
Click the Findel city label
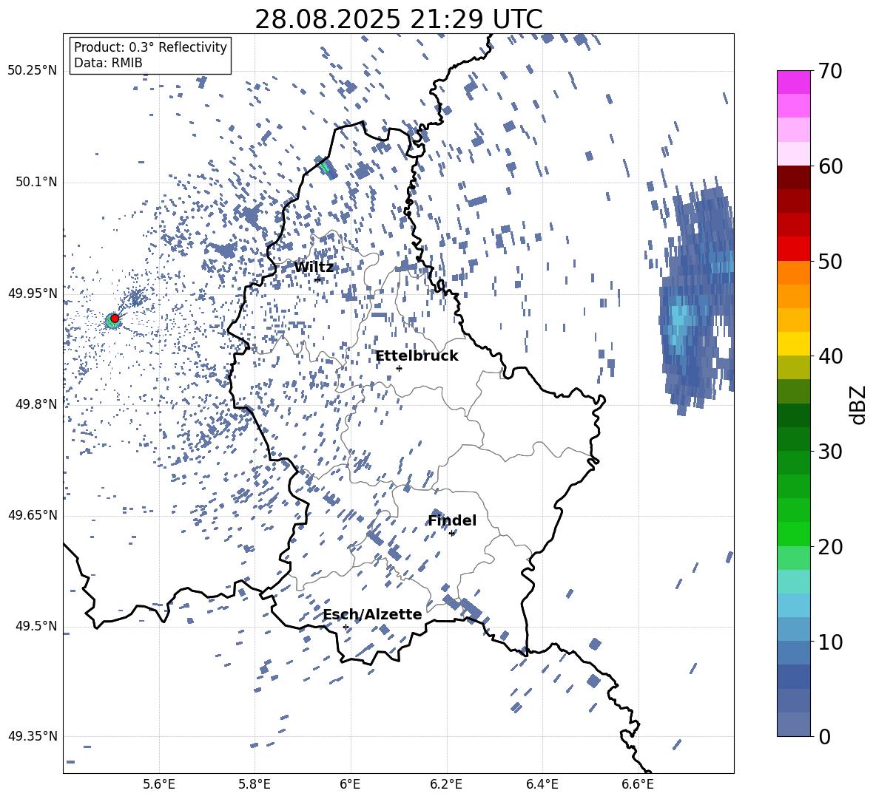click(x=452, y=520)
